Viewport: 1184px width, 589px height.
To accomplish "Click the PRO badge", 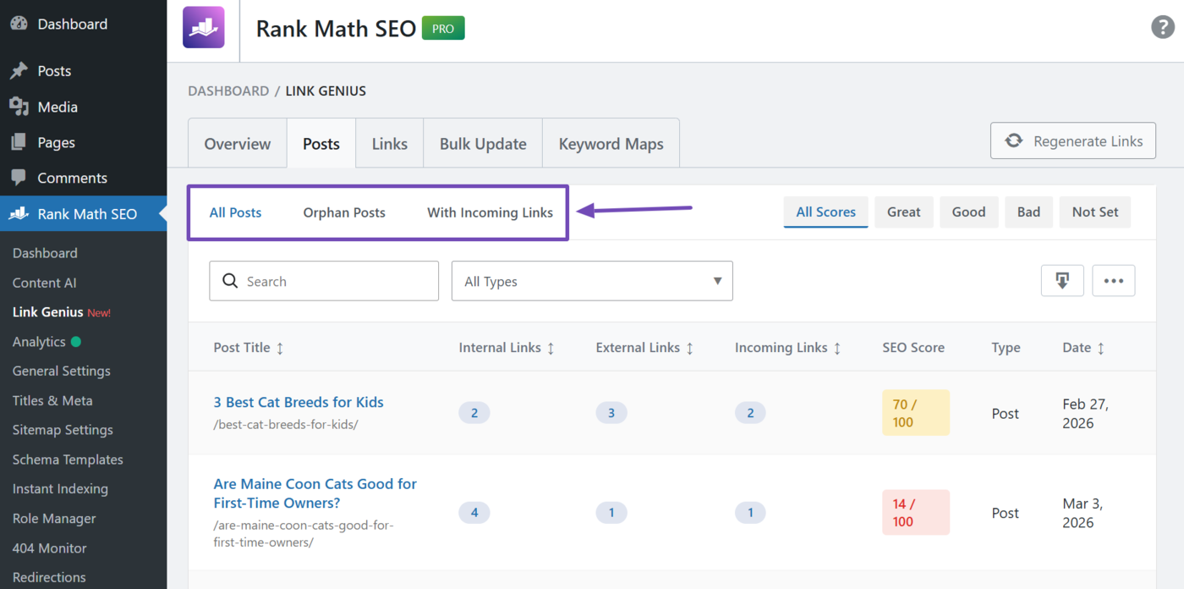I will pos(443,28).
